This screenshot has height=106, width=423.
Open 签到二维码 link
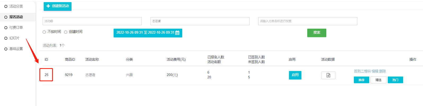(x=362, y=71)
